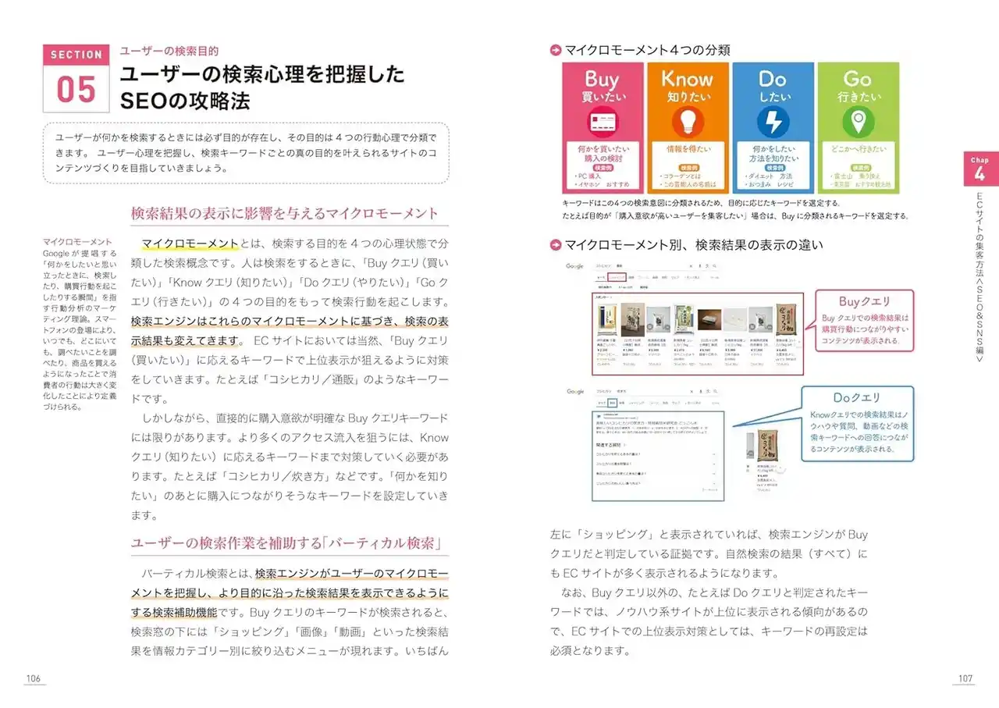The image size is (999, 708).
Task: Click the arrow bullet beside マイクロモーメント4つの分類
Action: pos(556,50)
